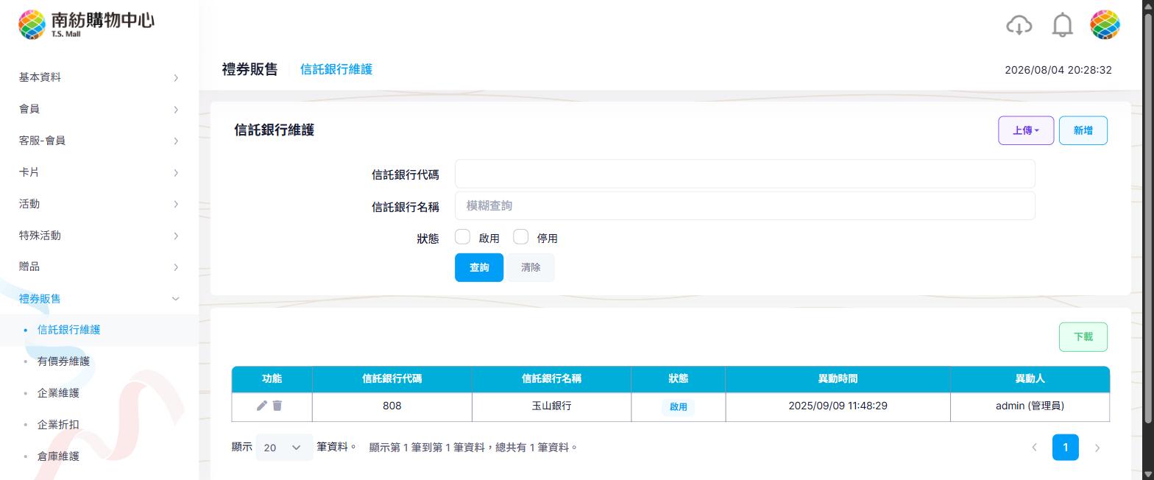Go to next page arrow
This screenshot has height=480, width=1154.
click(x=1097, y=448)
